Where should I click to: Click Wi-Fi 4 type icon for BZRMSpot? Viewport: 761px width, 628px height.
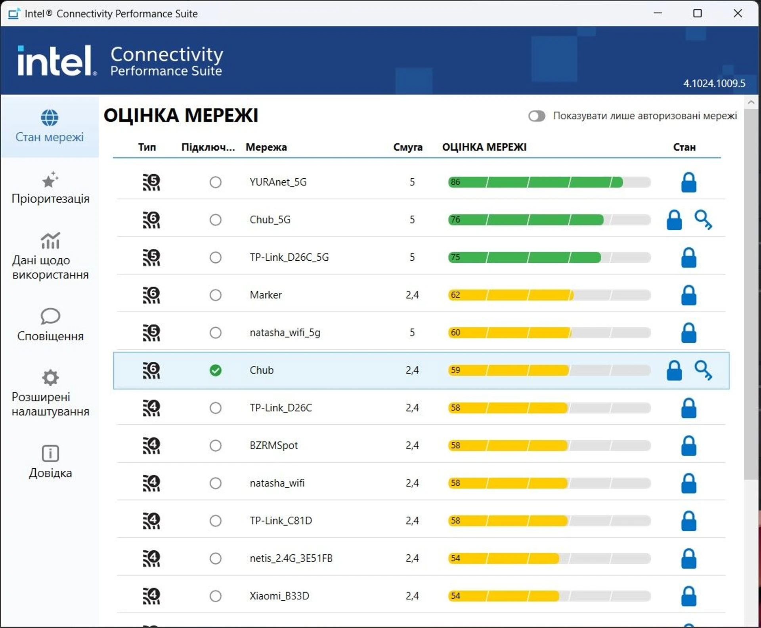click(151, 446)
